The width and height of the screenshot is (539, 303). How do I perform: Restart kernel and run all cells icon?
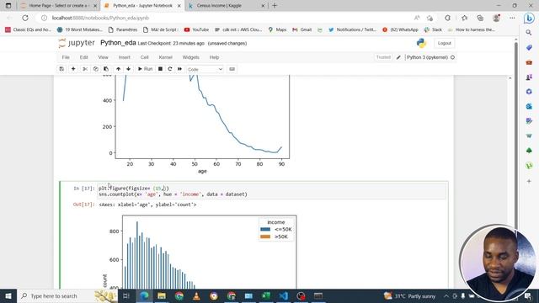point(179,69)
